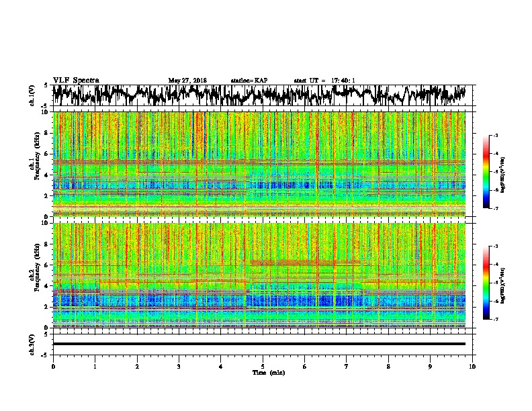This screenshot has height=411, width=532.
Task: Select the "start UT = 17:40: 1" text
Action: pos(324,81)
